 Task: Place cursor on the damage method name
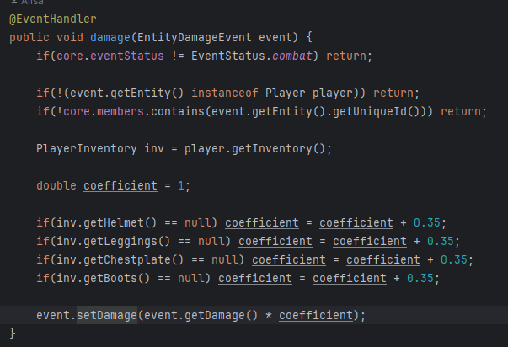point(110,38)
